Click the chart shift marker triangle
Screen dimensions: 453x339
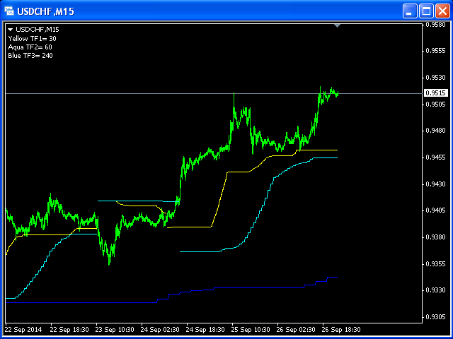point(337,26)
